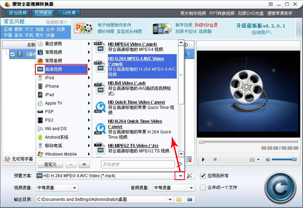Choose HD AVI Video (*.avi) format
This screenshot has height=208, width=303.
(x=135, y=89)
